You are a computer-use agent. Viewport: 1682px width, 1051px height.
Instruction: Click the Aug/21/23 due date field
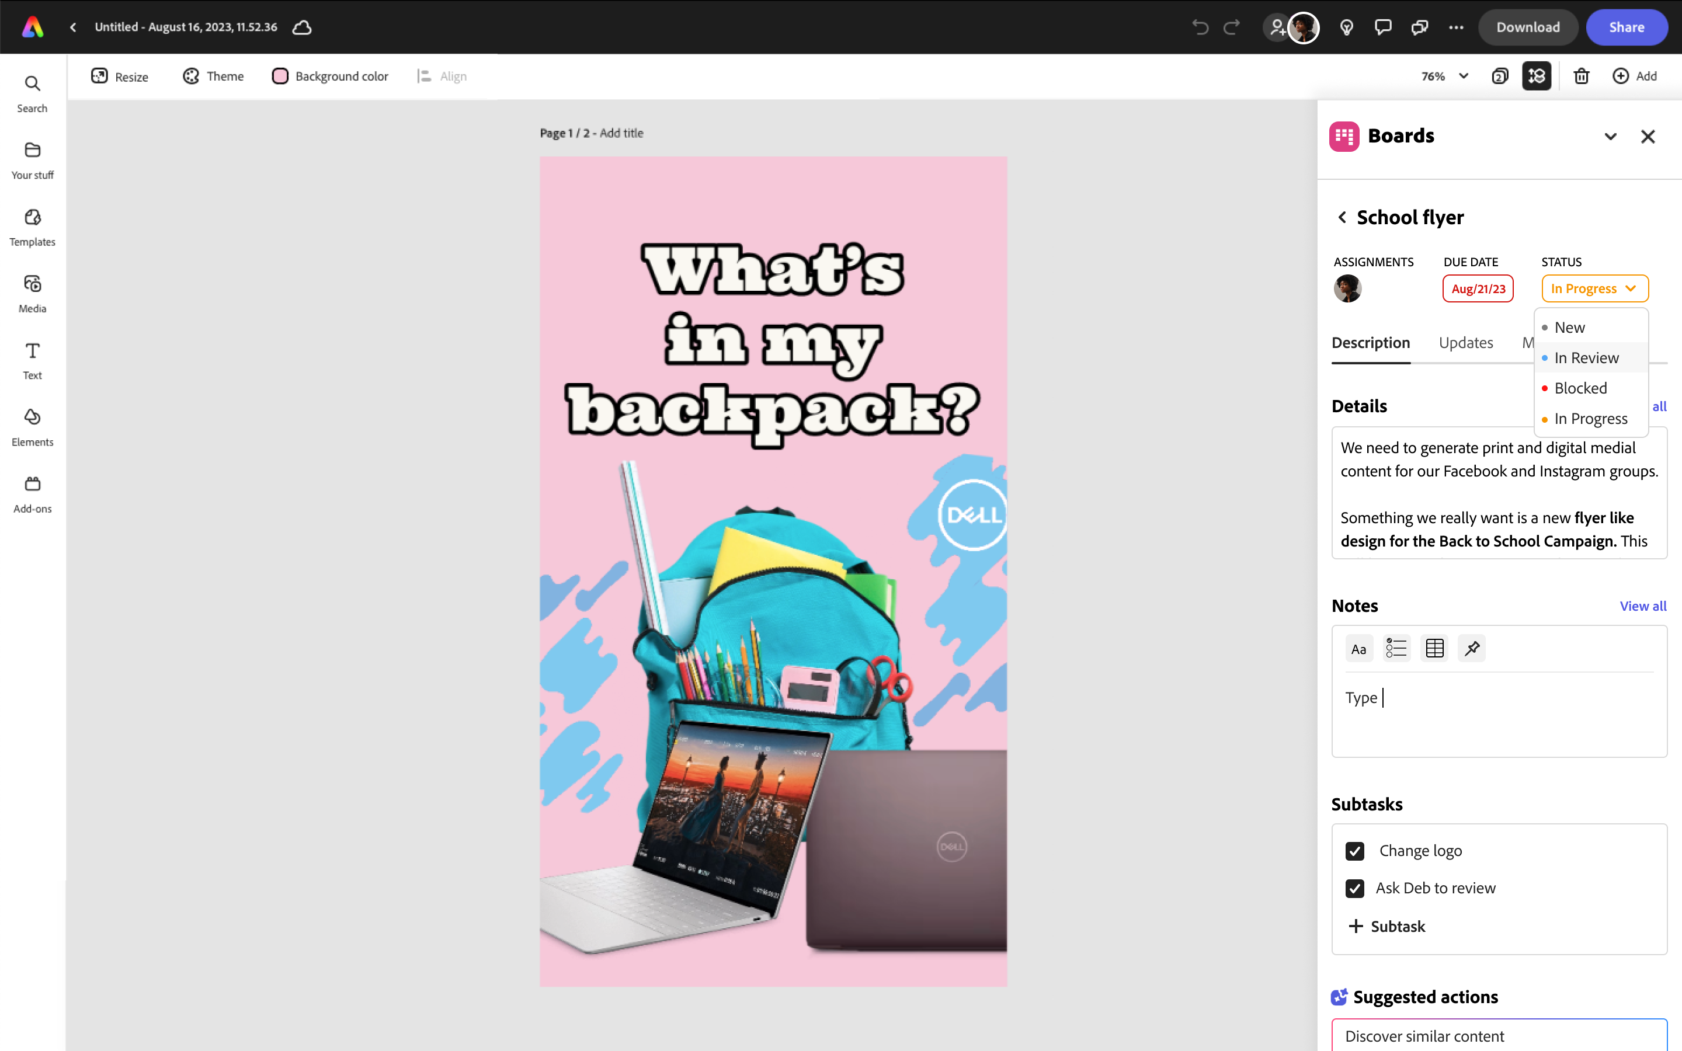1478,288
